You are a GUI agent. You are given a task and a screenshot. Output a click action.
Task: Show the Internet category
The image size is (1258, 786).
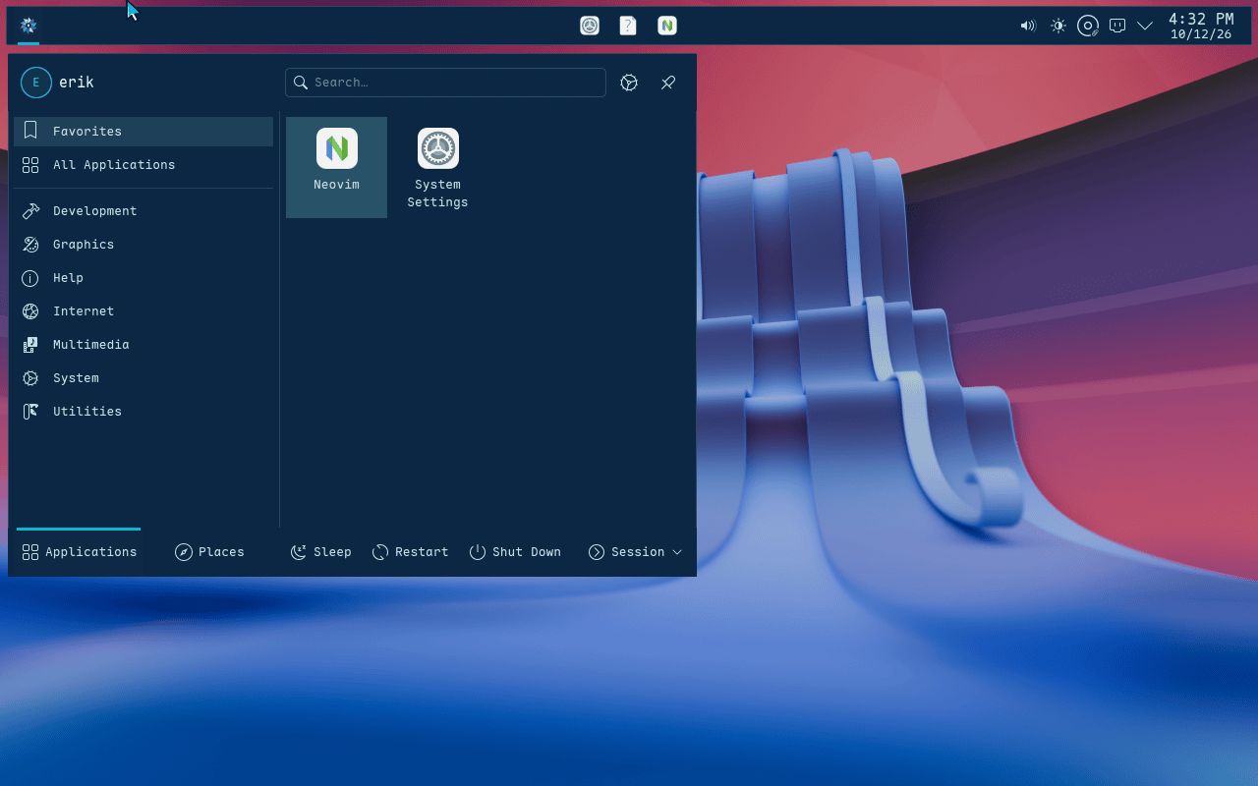[143, 311]
